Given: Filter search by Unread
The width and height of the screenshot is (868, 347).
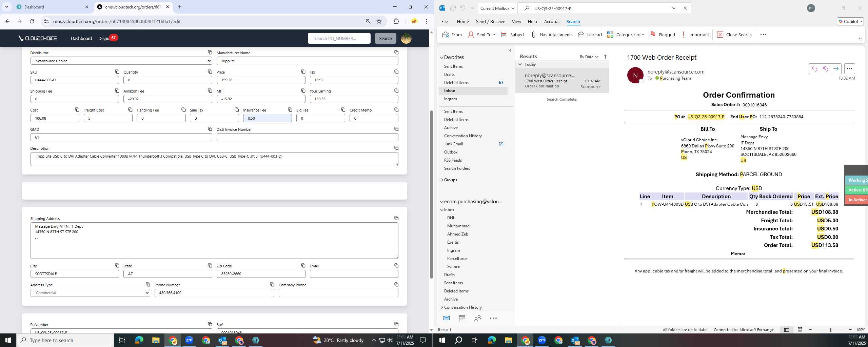Looking at the screenshot, I should [590, 35].
